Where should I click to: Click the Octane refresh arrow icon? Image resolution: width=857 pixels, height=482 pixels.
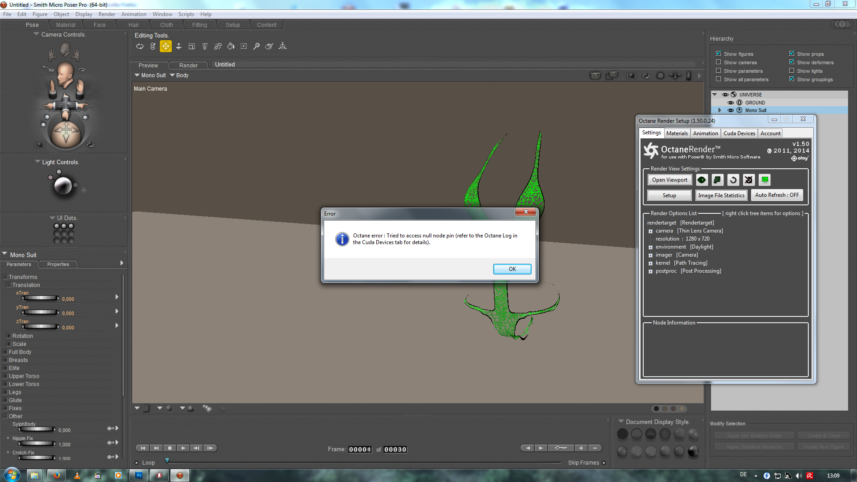point(733,180)
